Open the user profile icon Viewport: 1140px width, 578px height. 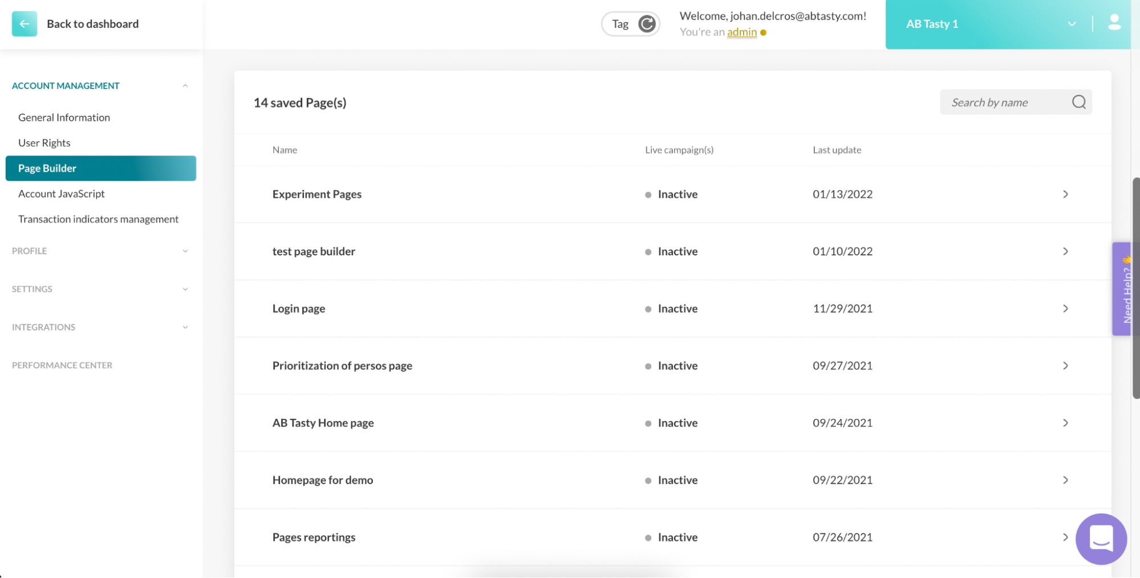tap(1114, 23)
